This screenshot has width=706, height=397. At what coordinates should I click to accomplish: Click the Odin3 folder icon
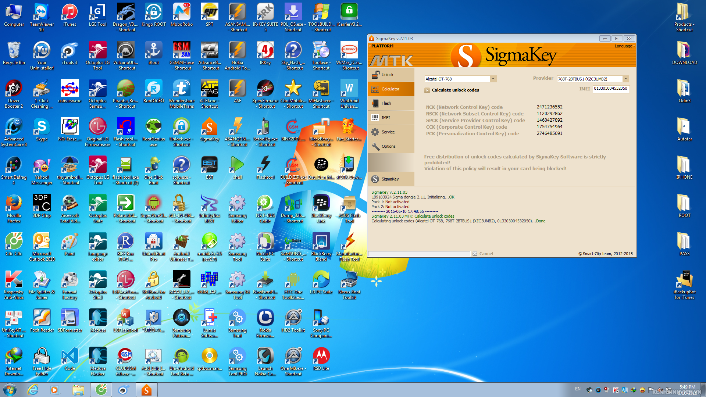click(x=684, y=92)
